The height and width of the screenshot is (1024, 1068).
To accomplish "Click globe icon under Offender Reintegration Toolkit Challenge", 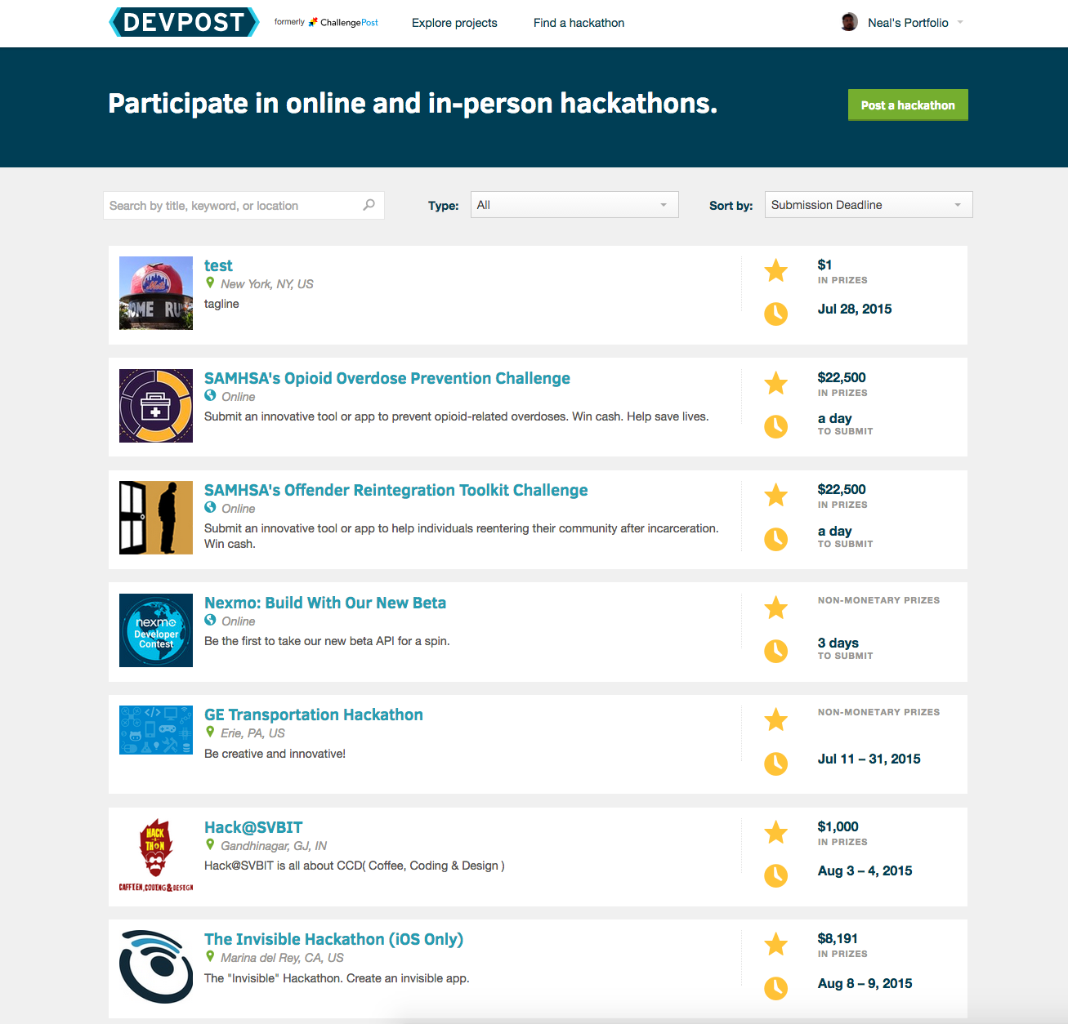I will click(x=210, y=507).
